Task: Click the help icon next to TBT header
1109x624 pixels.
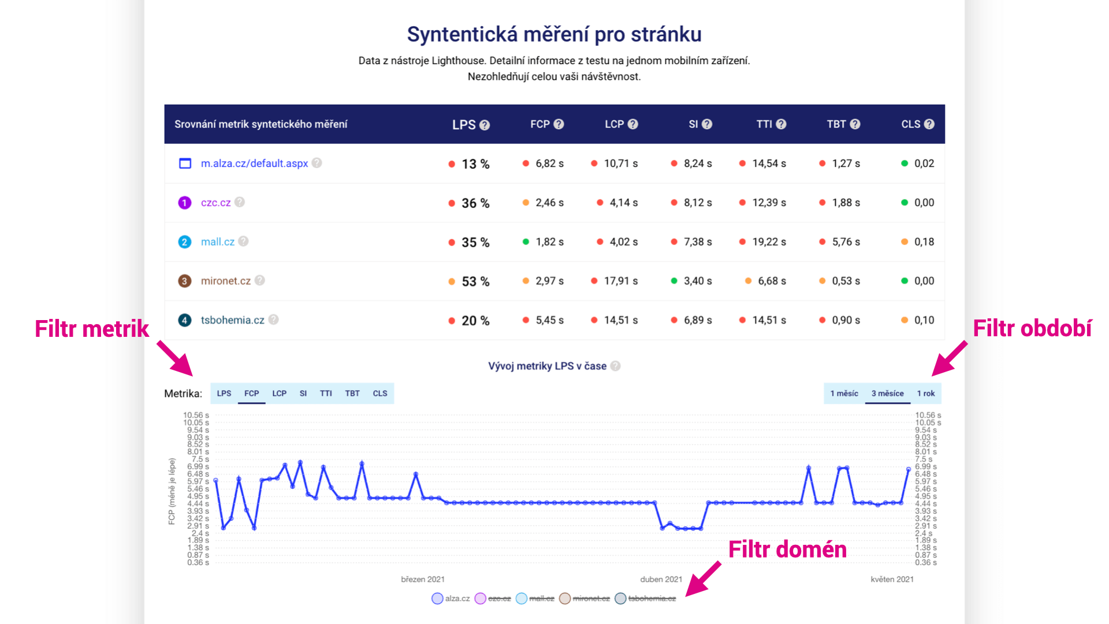Action: [855, 124]
